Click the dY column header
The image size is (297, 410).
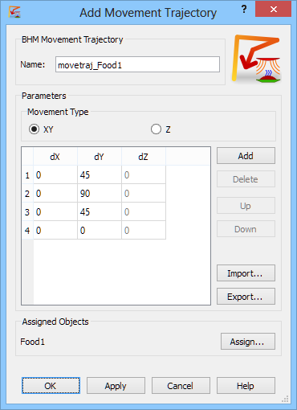click(x=100, y=157)
